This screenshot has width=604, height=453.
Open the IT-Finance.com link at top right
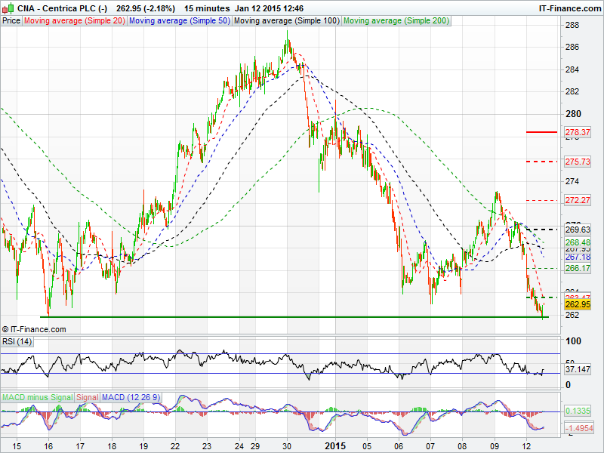tap(569, 8)
